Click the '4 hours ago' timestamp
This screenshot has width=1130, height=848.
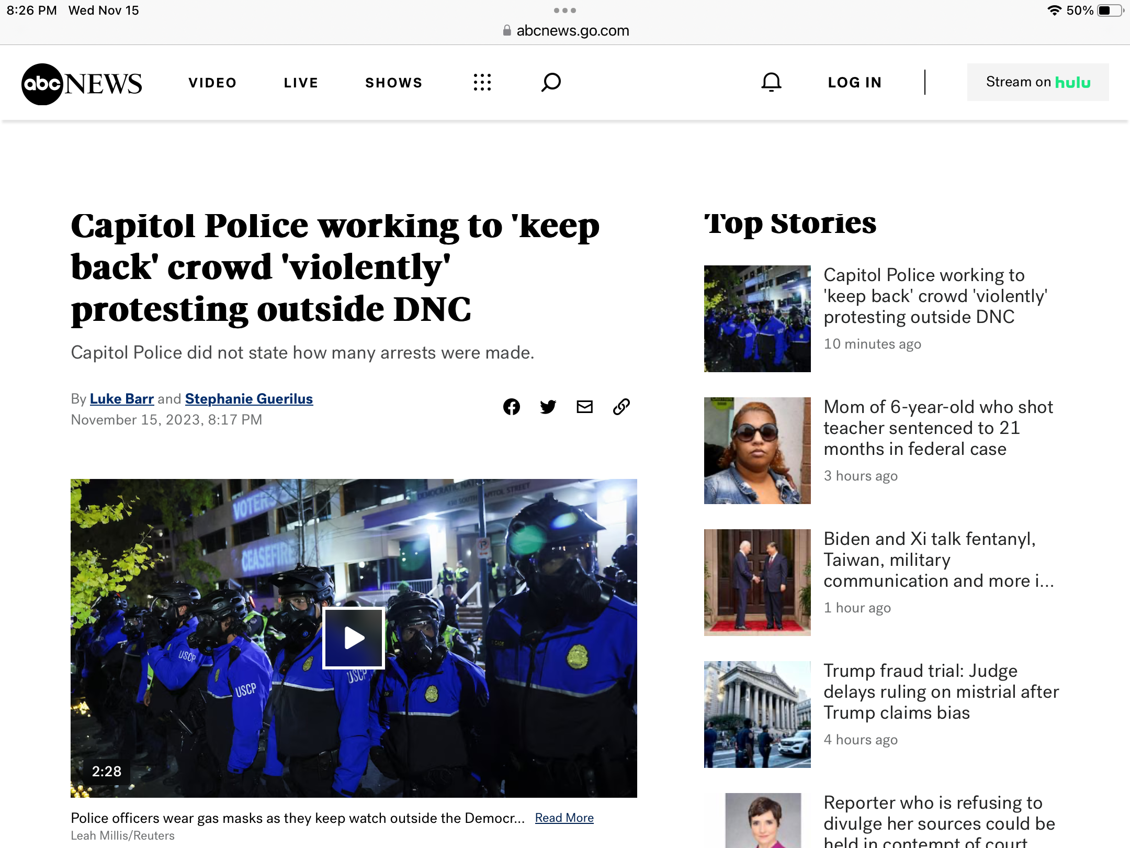(861, 740)
